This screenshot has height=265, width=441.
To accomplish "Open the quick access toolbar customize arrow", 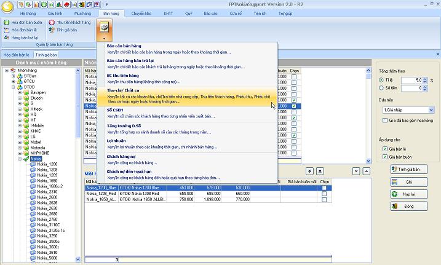I will [106, 5].
